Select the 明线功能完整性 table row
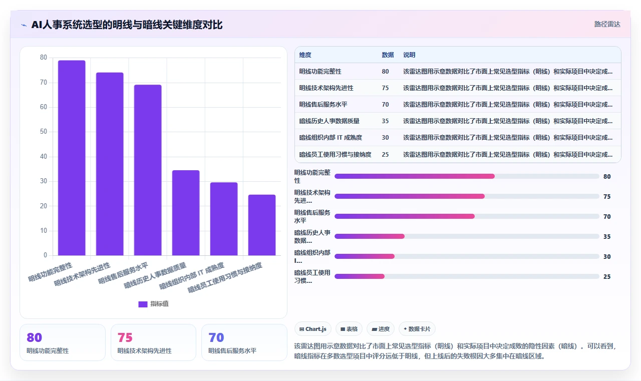641x381 pixels. (x=458, y=72)
